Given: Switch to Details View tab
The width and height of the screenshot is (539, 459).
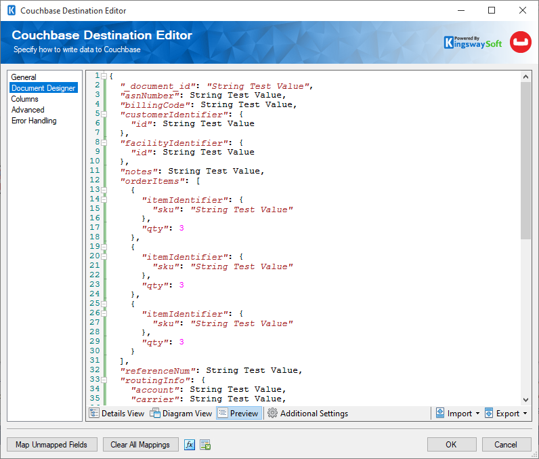Looking at the screenshot, I should [x=117, y=414].
